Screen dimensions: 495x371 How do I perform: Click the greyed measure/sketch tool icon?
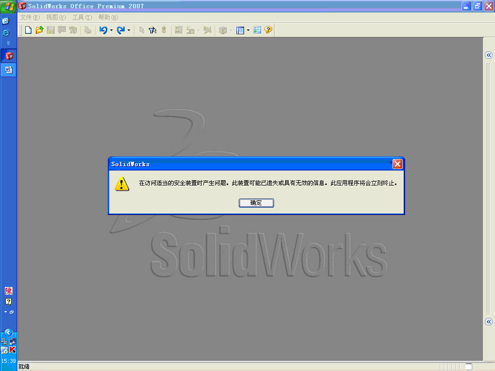207,30
